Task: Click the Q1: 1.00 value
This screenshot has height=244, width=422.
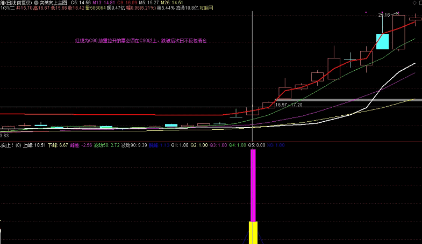Action: [180, 145]
